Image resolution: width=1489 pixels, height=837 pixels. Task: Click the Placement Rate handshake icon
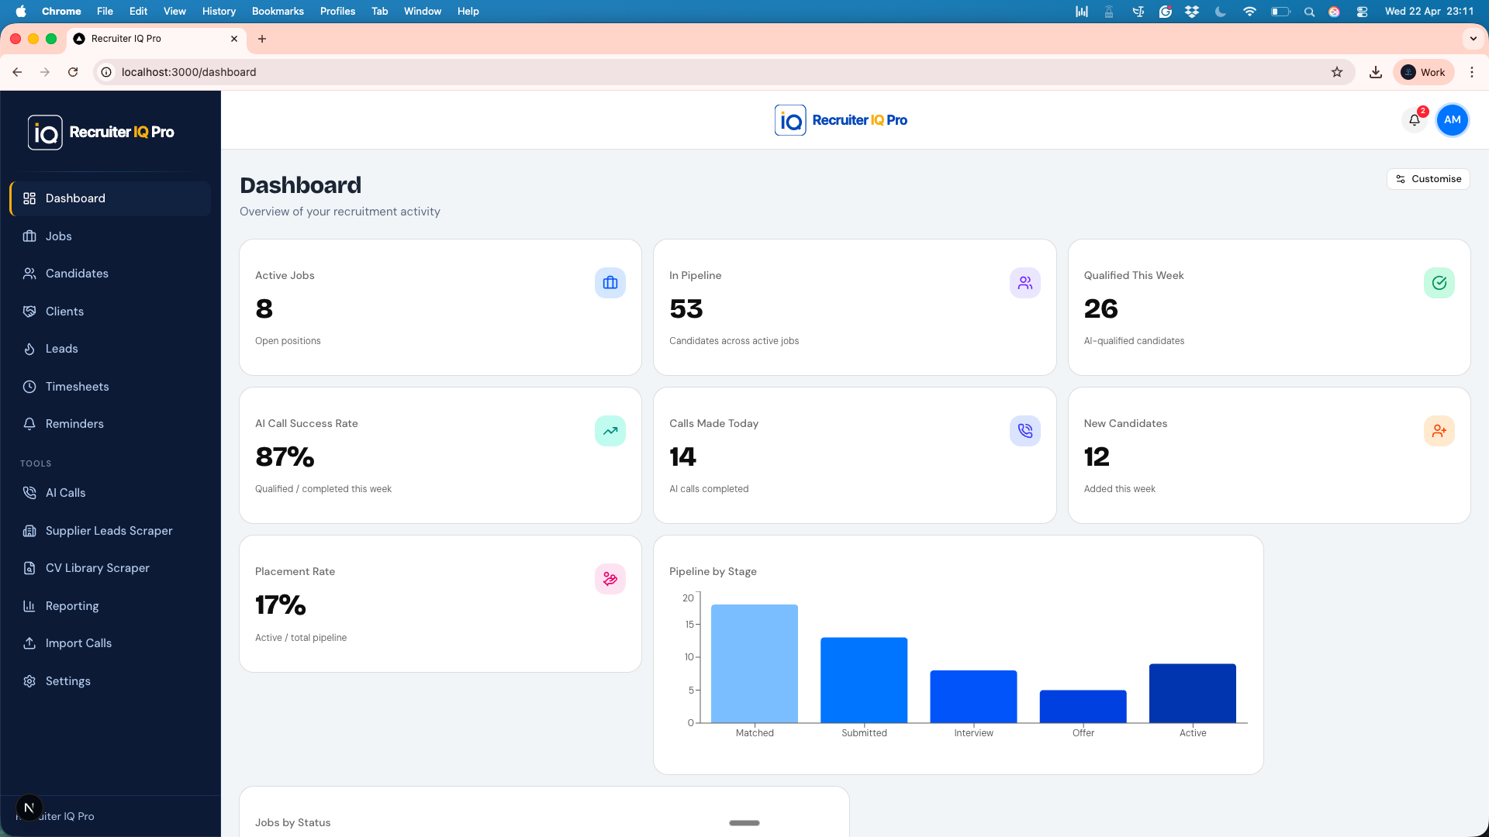(x=610, y=579)
